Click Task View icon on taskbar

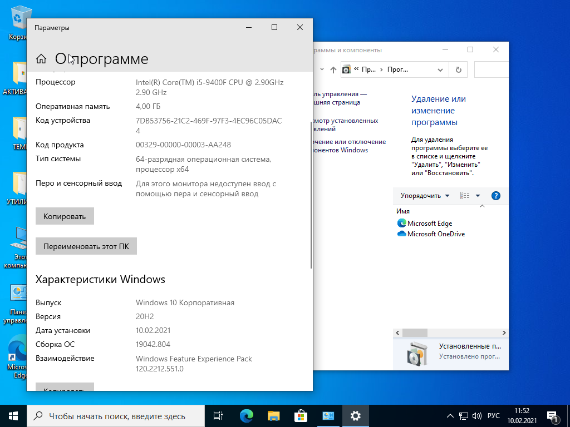click(x=218, y=416)
